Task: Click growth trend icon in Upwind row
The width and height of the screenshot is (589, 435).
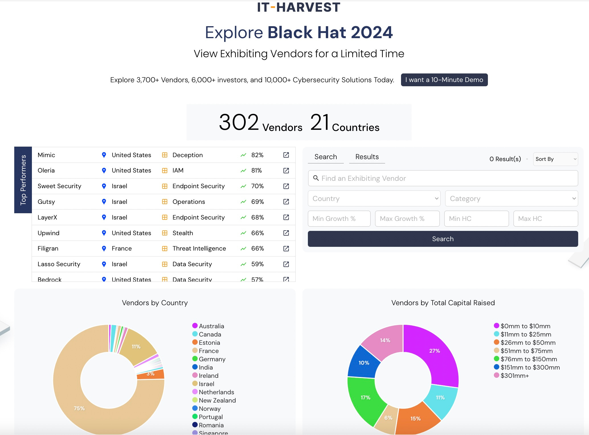Action: (x=243, y=233)
